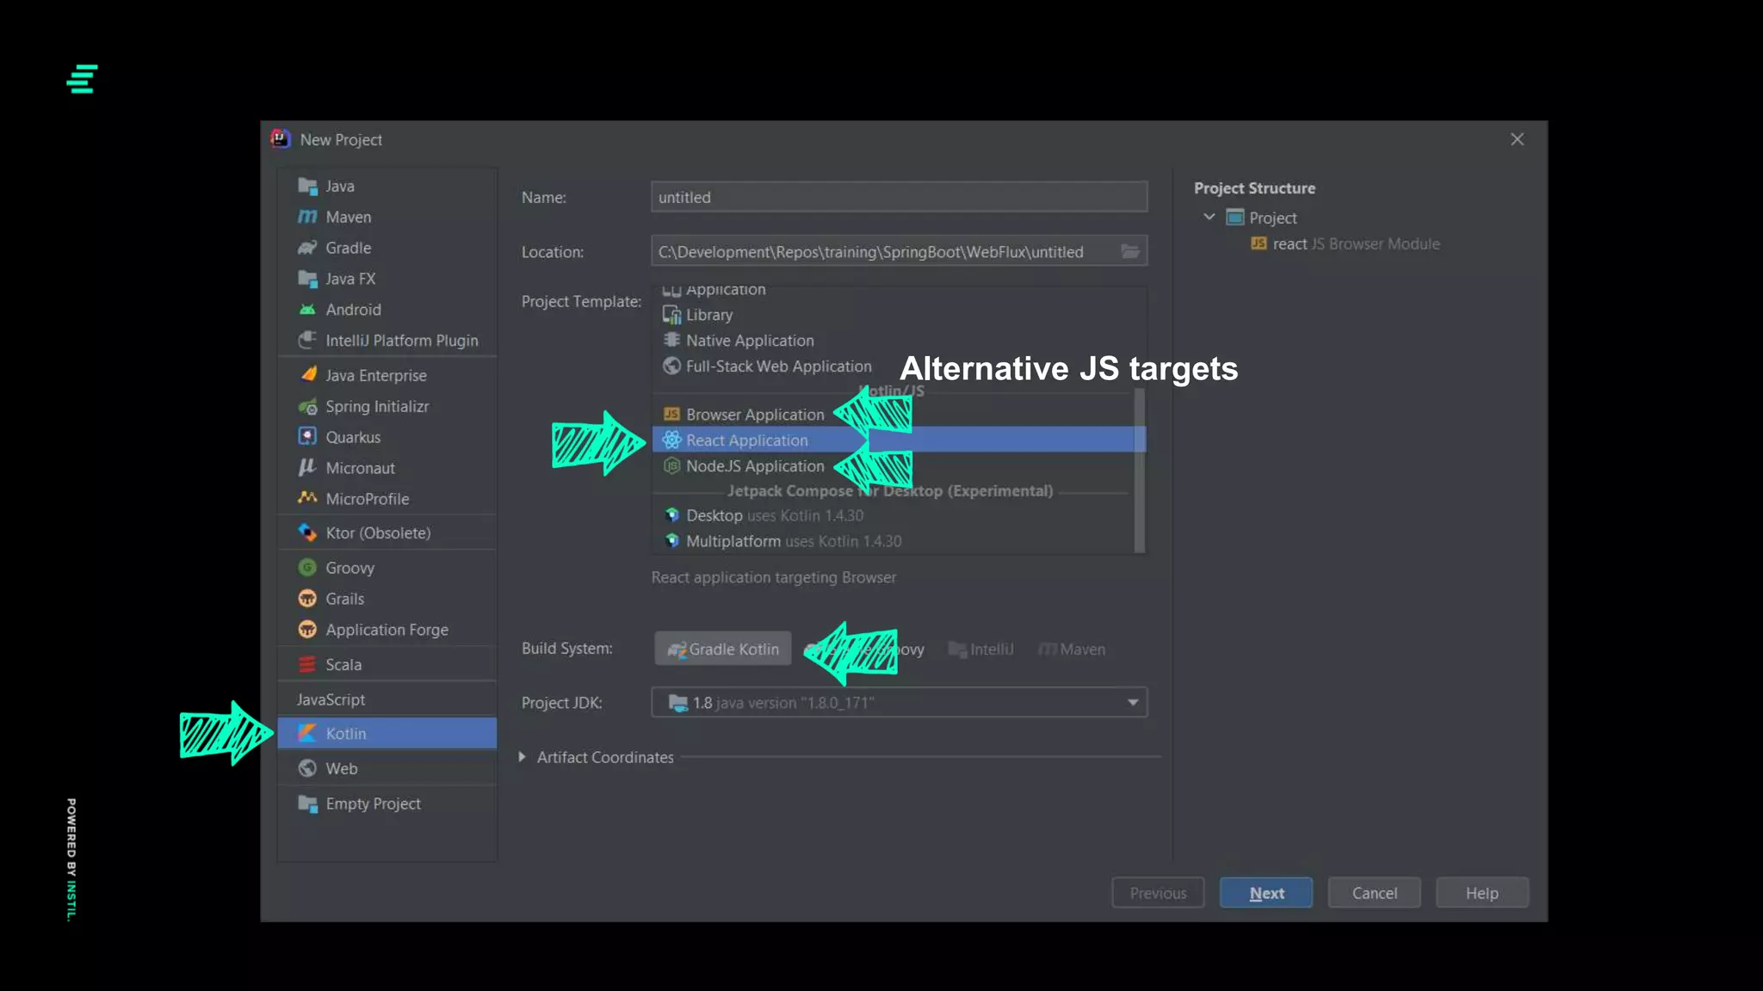Expand the Artifact Coordinates section
Image resolution: width=1763 pixels, height=991 pixels.
click(522, 757)
